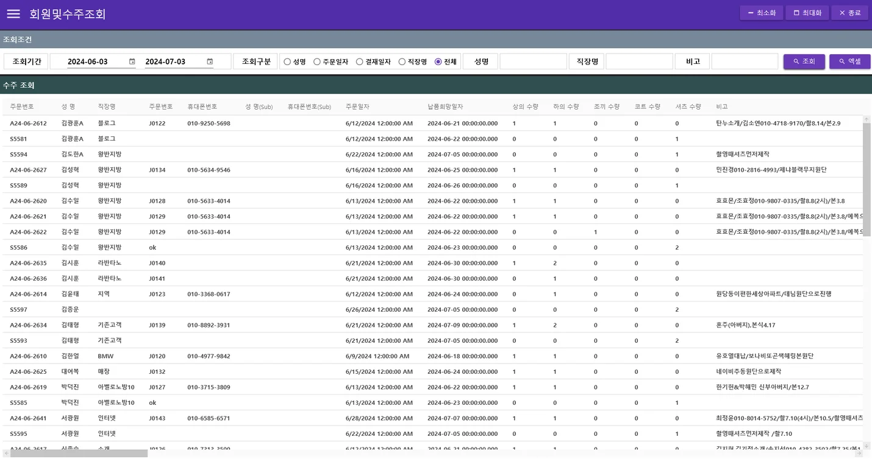Screen dimensions: 872x459
Task: Select the 결재일자 radio option
Action: point(360,61)
